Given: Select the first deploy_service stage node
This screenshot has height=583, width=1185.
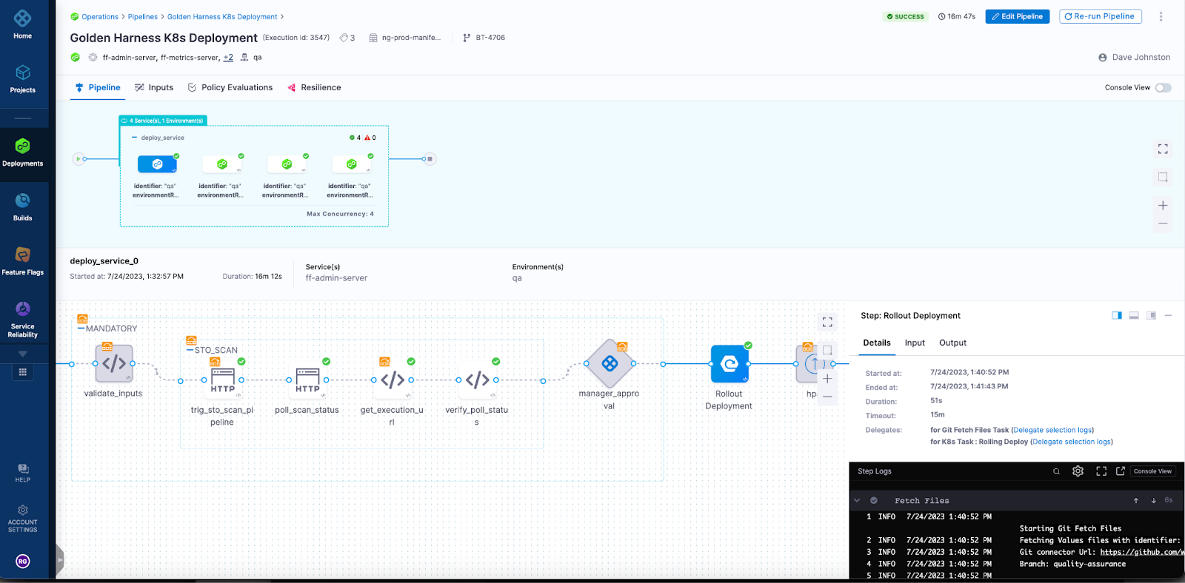Looking at the screenshot, I should pyautogui.click(x=157, y=164).
